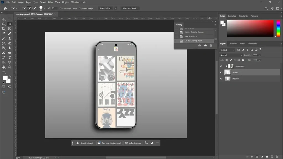Image resolution: width=283 pixels, height=159 pixels.
Task: Click Remove background in contextual bar
Action: 109,143
